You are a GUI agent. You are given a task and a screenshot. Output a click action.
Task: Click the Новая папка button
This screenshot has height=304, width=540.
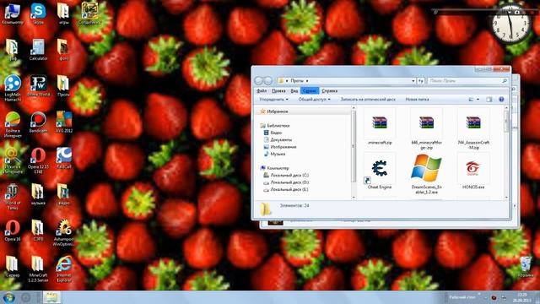(x=417, y=100)
